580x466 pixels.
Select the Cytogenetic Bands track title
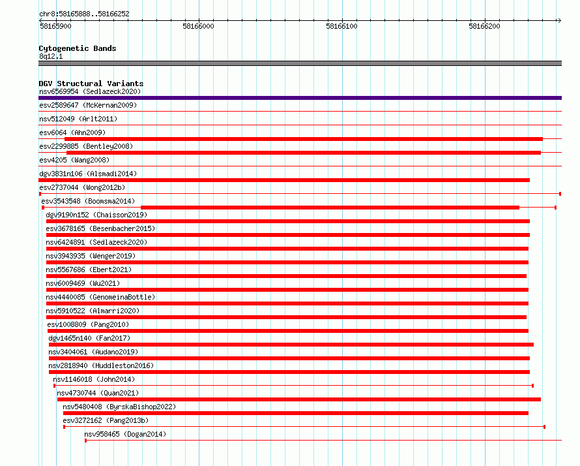tap(78, 48)
